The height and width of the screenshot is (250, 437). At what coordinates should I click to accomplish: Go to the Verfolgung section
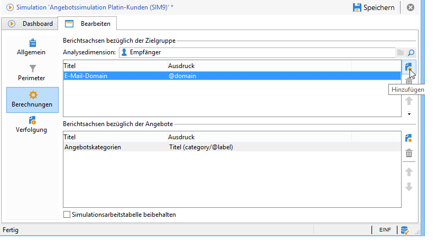32,125
